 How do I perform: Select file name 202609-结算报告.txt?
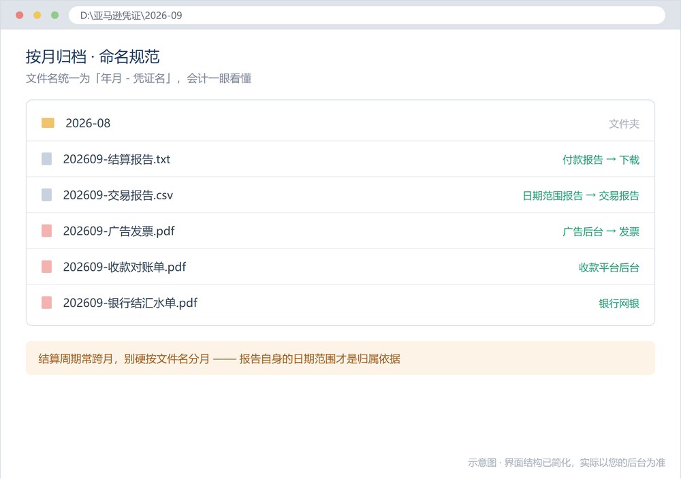[x=116, y=159]
